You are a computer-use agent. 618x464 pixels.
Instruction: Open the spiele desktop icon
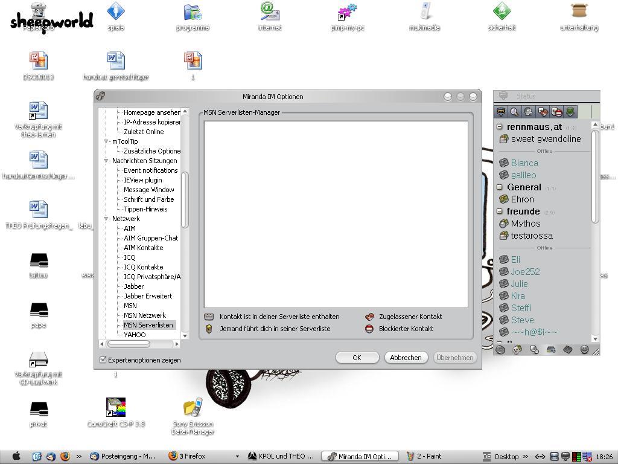pos(115,17)
